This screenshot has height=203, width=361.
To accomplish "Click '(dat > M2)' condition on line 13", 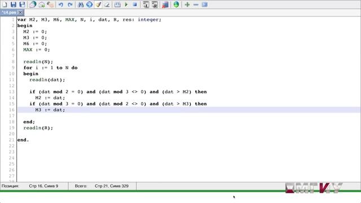I will coord(177,91).
